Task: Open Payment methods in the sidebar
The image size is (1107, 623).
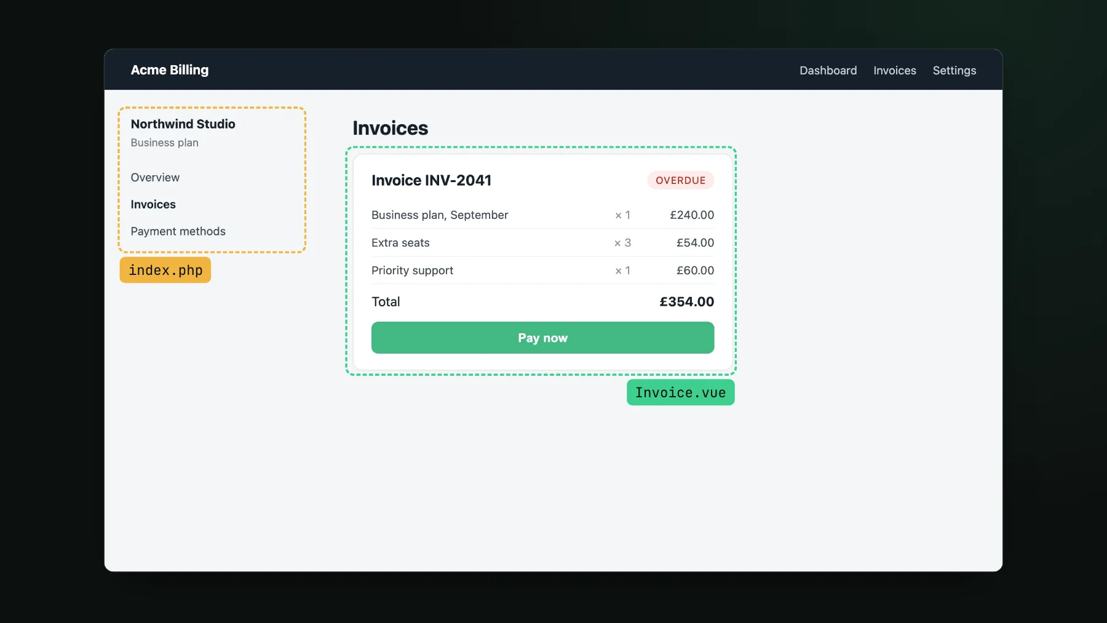Action: (x=178, y=232)
